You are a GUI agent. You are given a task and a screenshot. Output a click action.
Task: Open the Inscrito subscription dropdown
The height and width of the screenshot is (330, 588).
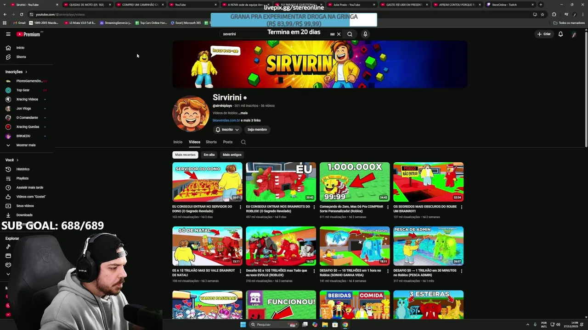(x=227, y=130)
